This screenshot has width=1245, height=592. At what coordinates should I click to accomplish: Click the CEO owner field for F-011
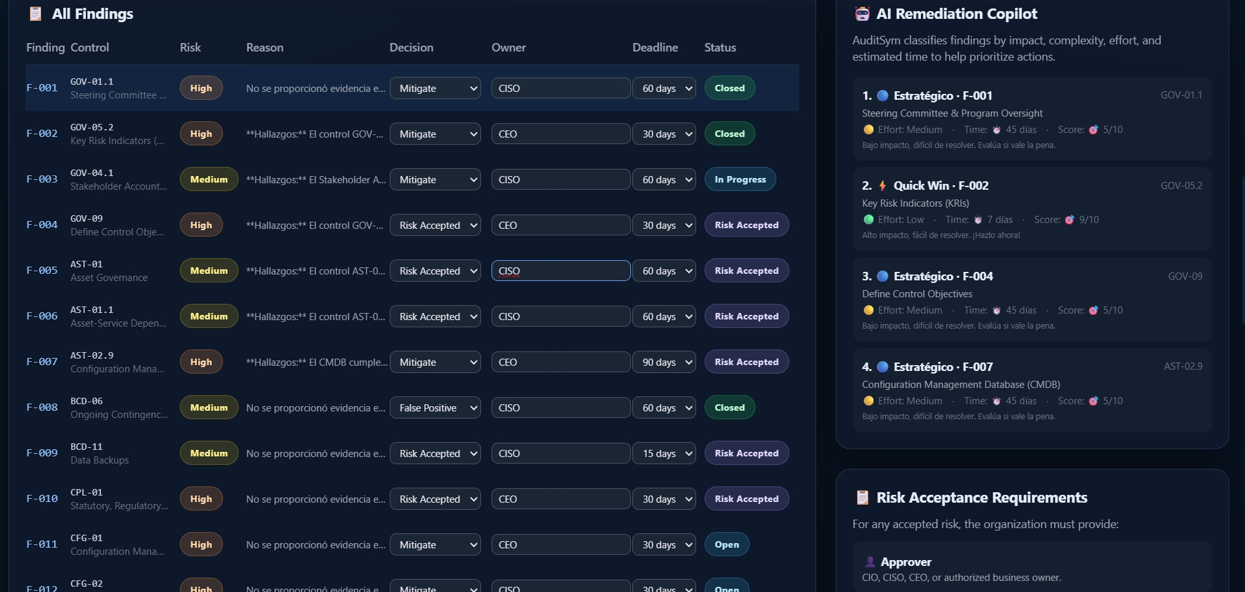(x=561, y=544)
